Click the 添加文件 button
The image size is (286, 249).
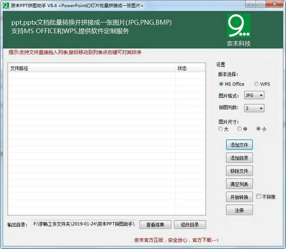point(239,145)
